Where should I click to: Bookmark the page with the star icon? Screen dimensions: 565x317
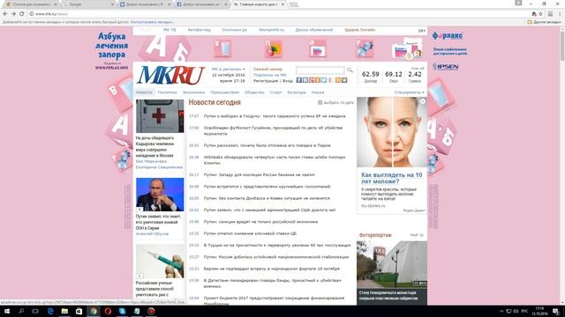pos(540,14)
